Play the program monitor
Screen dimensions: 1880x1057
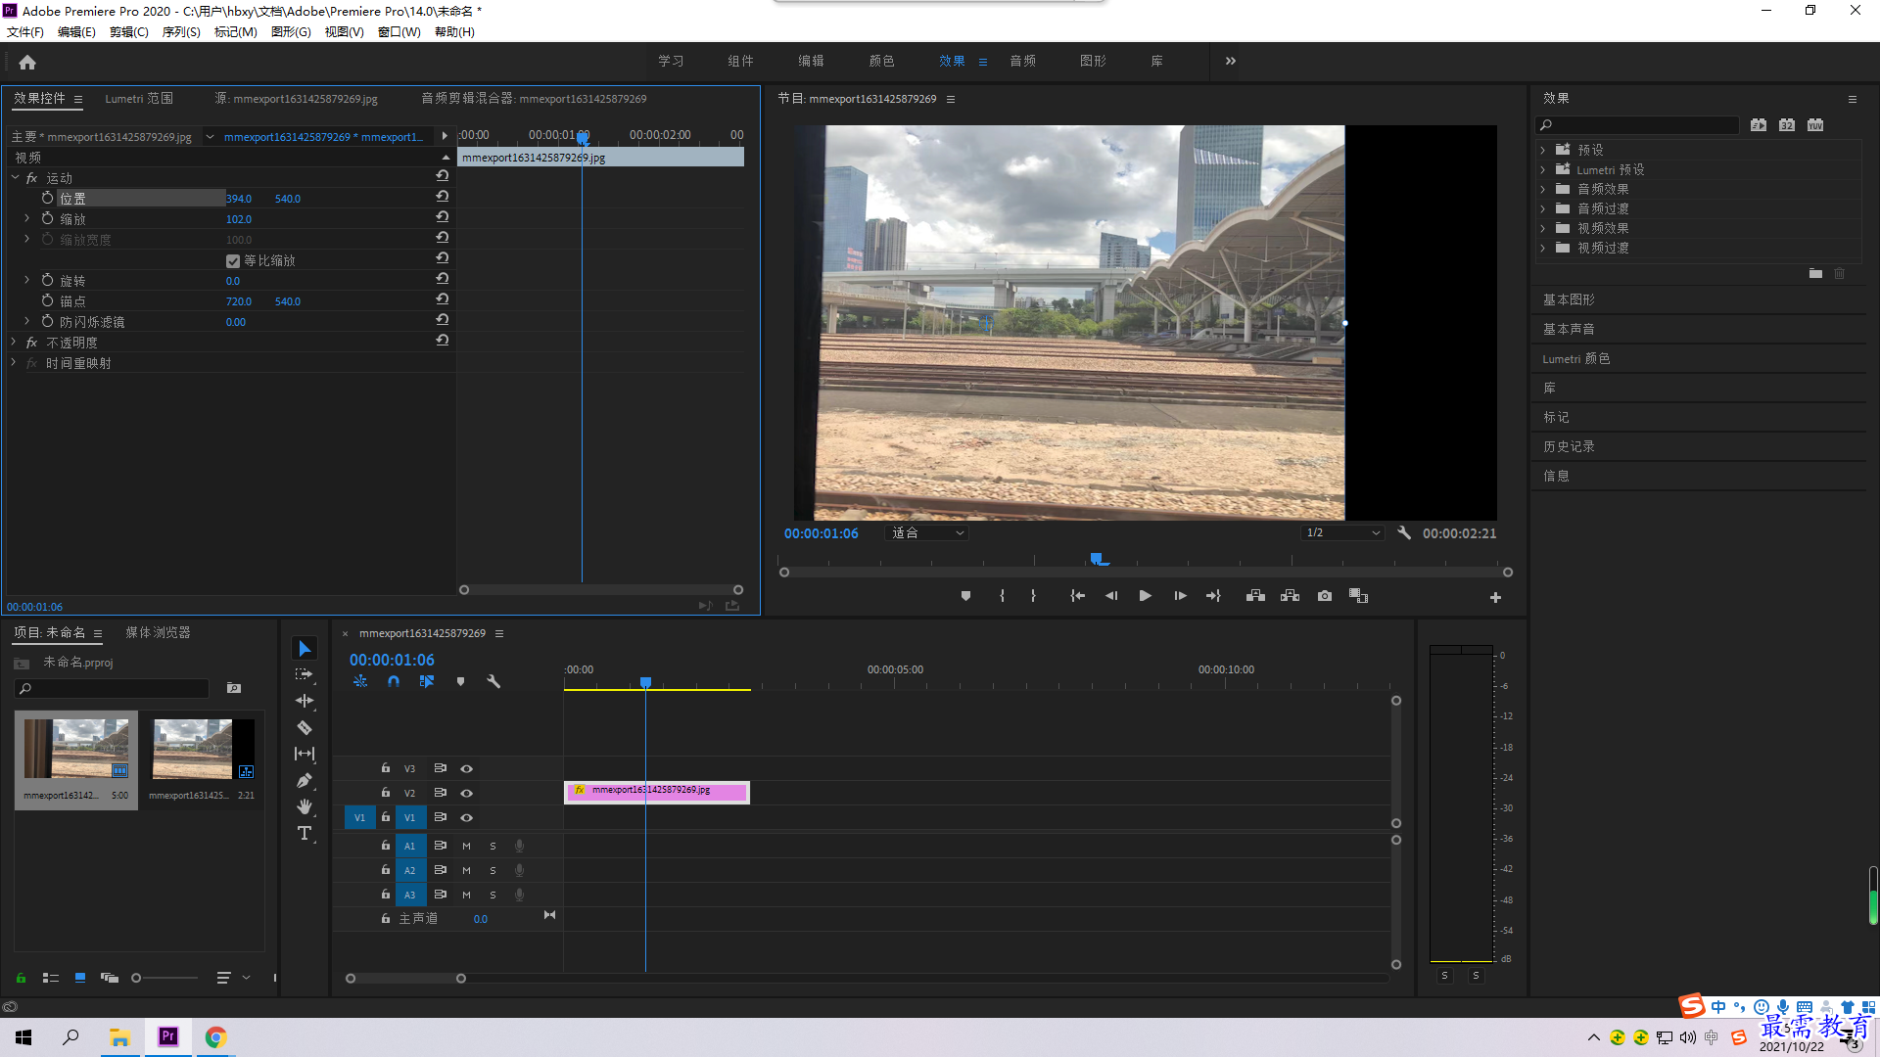click(1145, 596)
